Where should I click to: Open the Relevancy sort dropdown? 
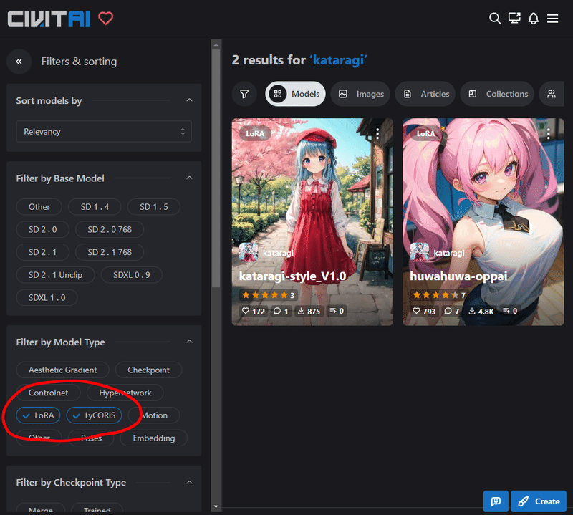[x=104, y=132]
